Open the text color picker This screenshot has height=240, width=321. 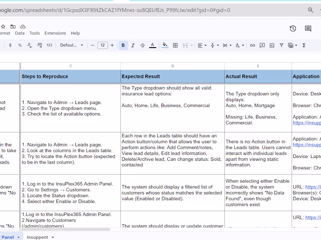(x=152, y=45)
